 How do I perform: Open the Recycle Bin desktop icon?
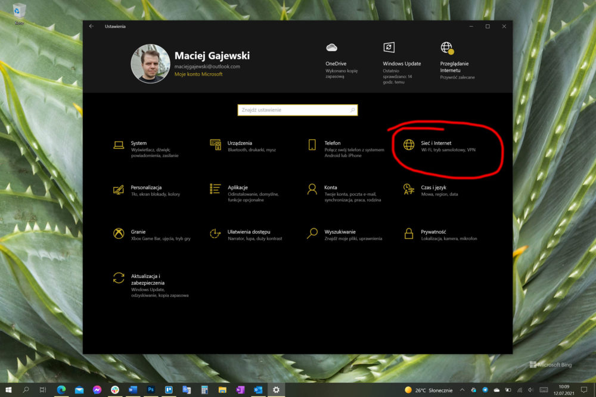[19, 14]
